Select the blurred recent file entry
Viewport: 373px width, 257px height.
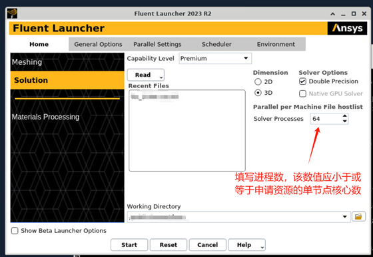(155, 97)
